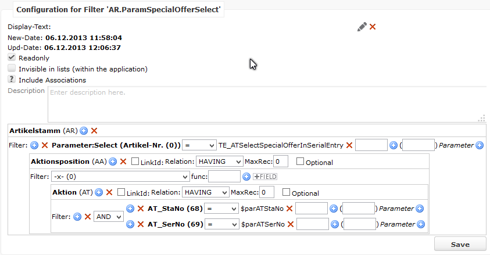The height and width of the screenshot is (255, 490).
Task: Open Relation HAVING dropdown for Aktionsposition
Action: click(219, 161)
